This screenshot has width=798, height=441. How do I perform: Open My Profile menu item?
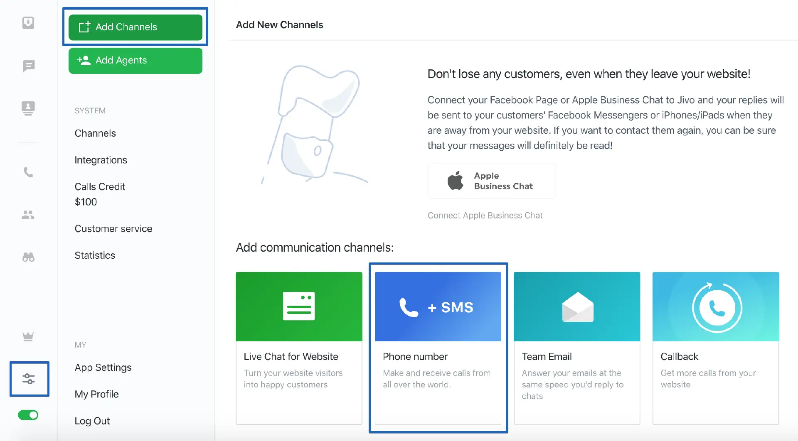(97, 394)
